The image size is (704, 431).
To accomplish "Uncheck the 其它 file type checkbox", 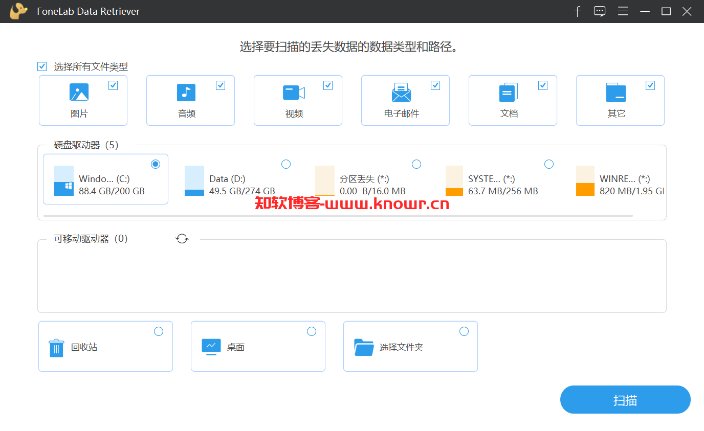I will [650, 85].
